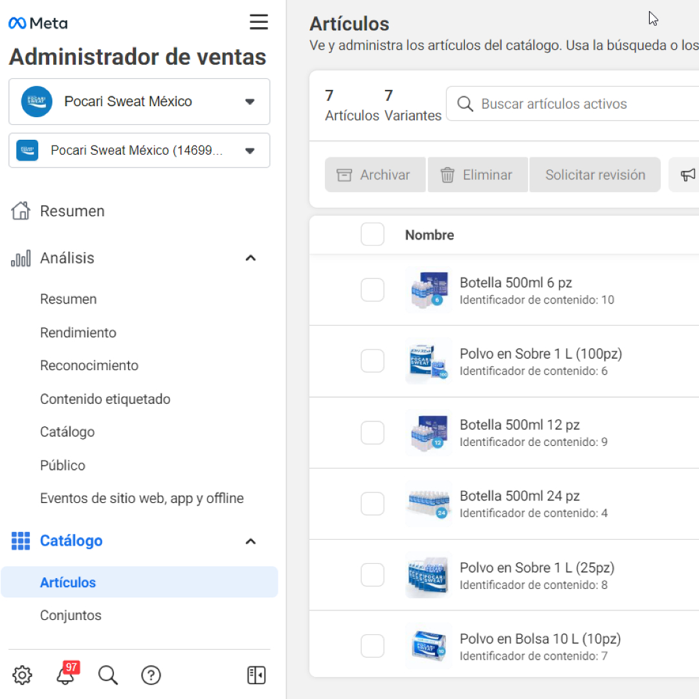Viewport: 699px width, 699px height.
Task: Open the Polvo en Bolsa 10 L (10pz) name
Action: click(540, 639)
